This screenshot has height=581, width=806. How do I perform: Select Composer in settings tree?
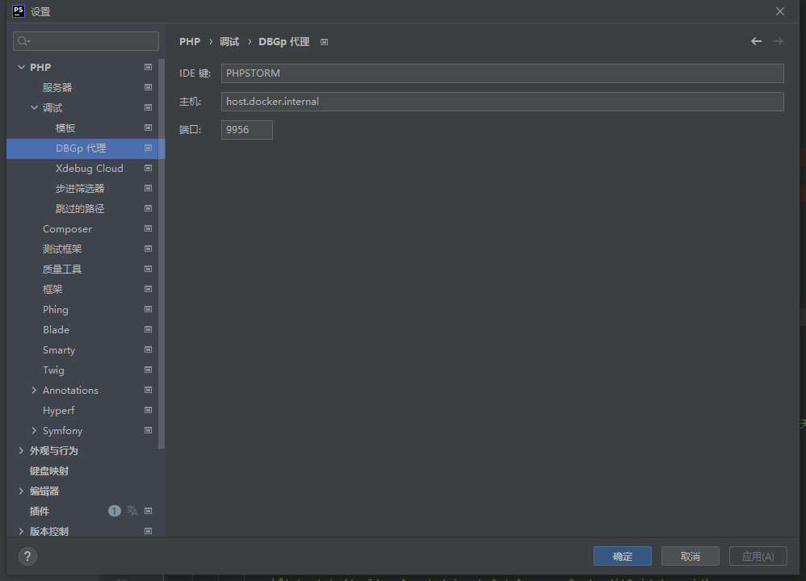pyautogui.click(x=67, y=229)
